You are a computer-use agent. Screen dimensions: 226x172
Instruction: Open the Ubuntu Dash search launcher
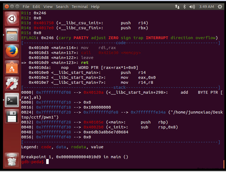[x=12, y=19]
